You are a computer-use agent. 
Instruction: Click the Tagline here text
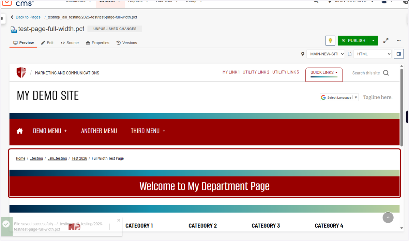click(x=378, y=97)
